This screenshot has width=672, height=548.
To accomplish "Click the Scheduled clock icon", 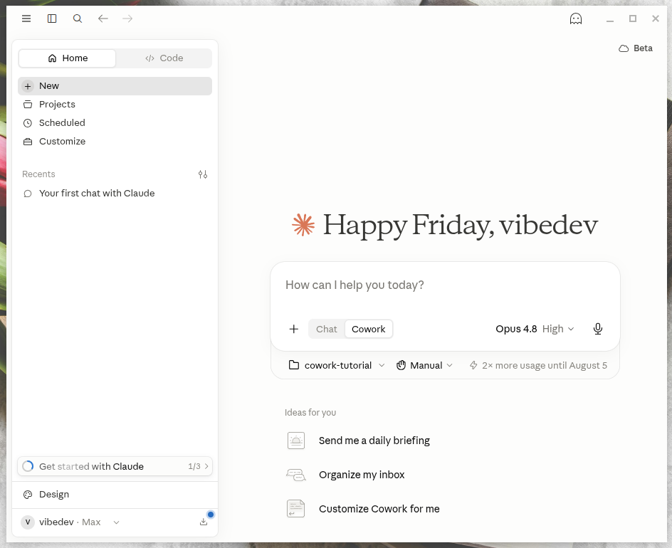I will [x=28, y=123].
